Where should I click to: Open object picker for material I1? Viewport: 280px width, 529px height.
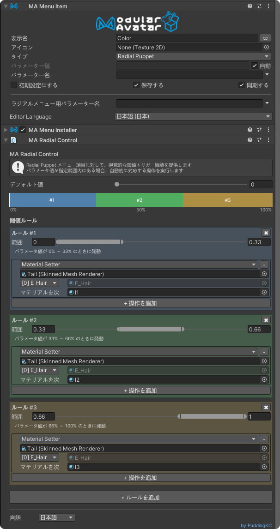pos(264,293)
